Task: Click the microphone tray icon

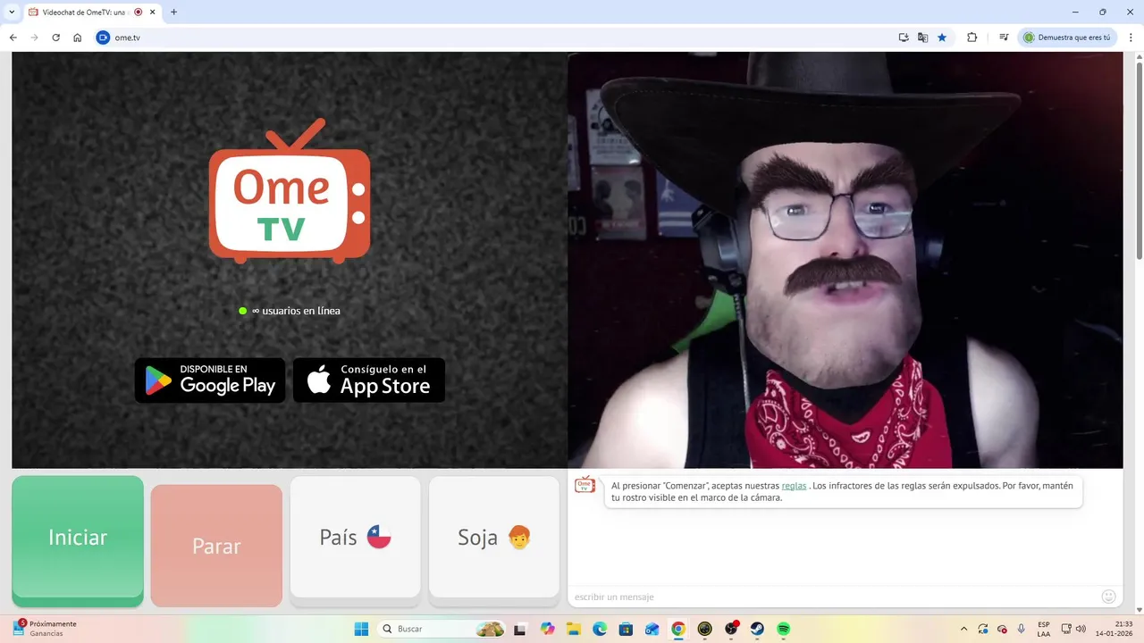Action: point(1022,629)
